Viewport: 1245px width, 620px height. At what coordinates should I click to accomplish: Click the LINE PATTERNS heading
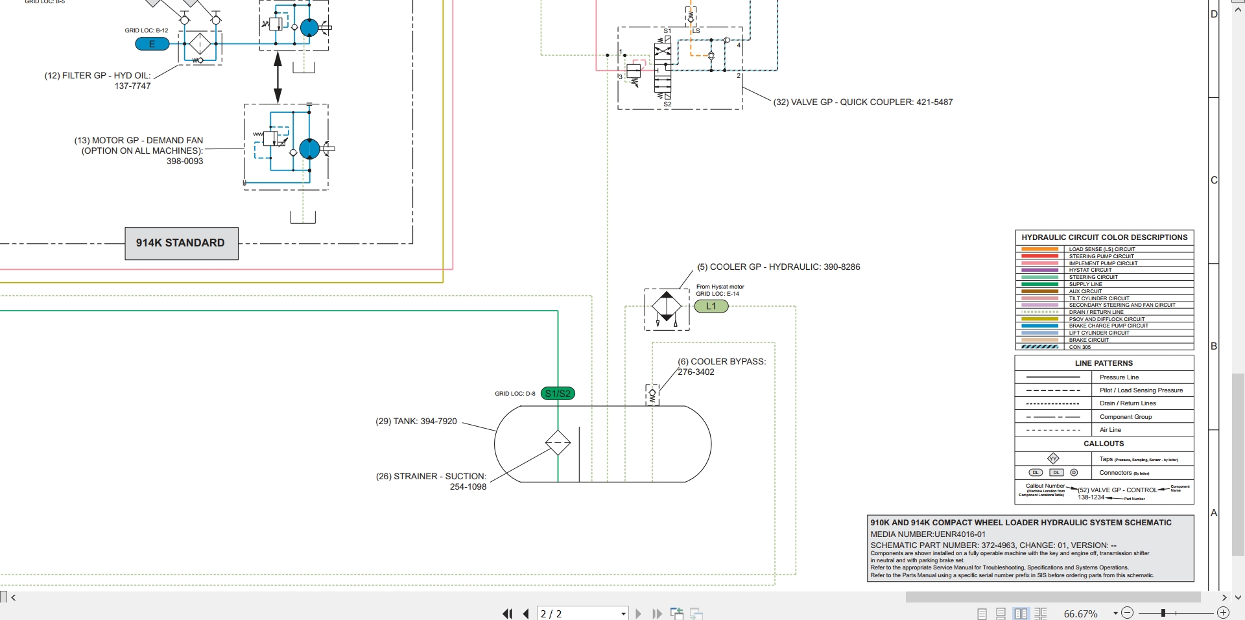click(x=1104, y=363)
